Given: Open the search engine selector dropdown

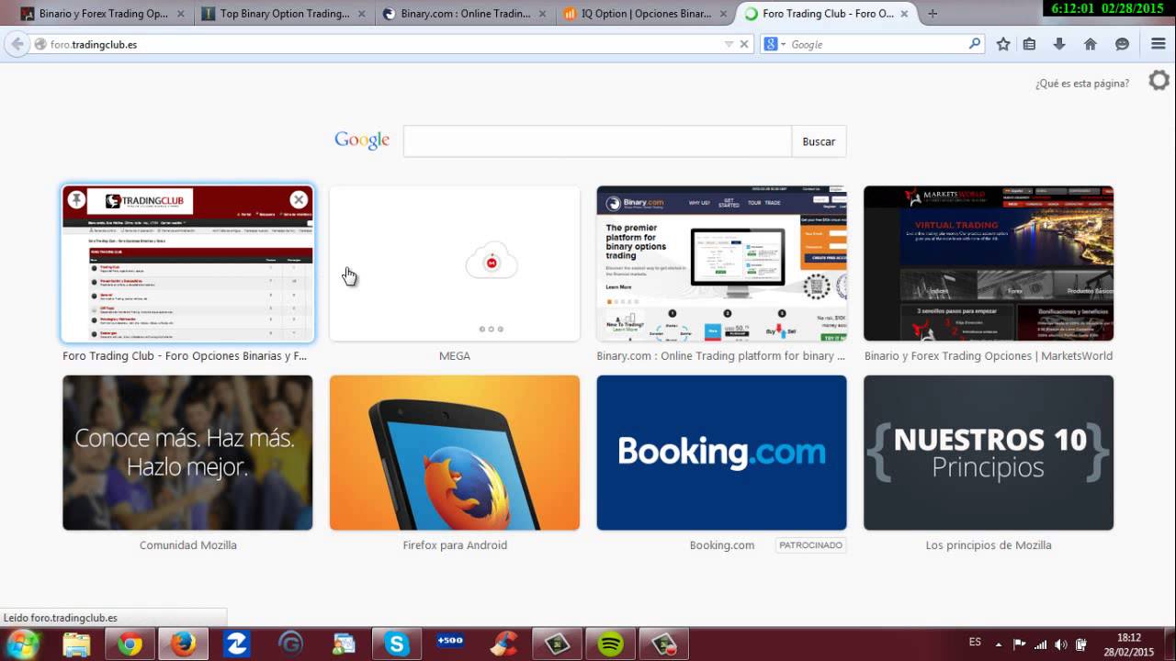Looking at the screenshot, I should tap(775, 44).
